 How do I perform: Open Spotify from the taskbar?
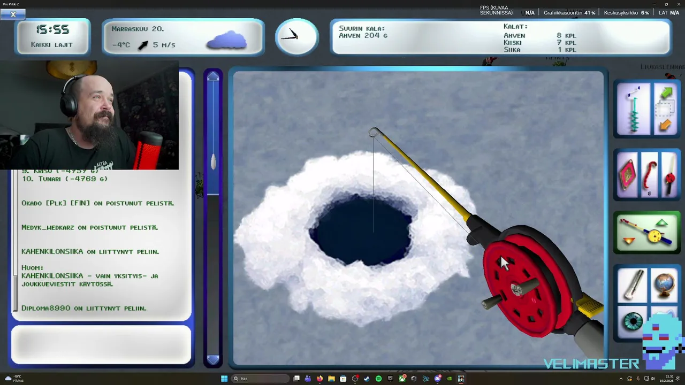click(x=378, y=379)
